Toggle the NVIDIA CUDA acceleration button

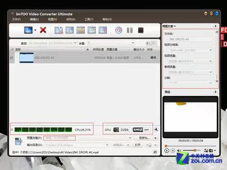[x=122, y=130]
